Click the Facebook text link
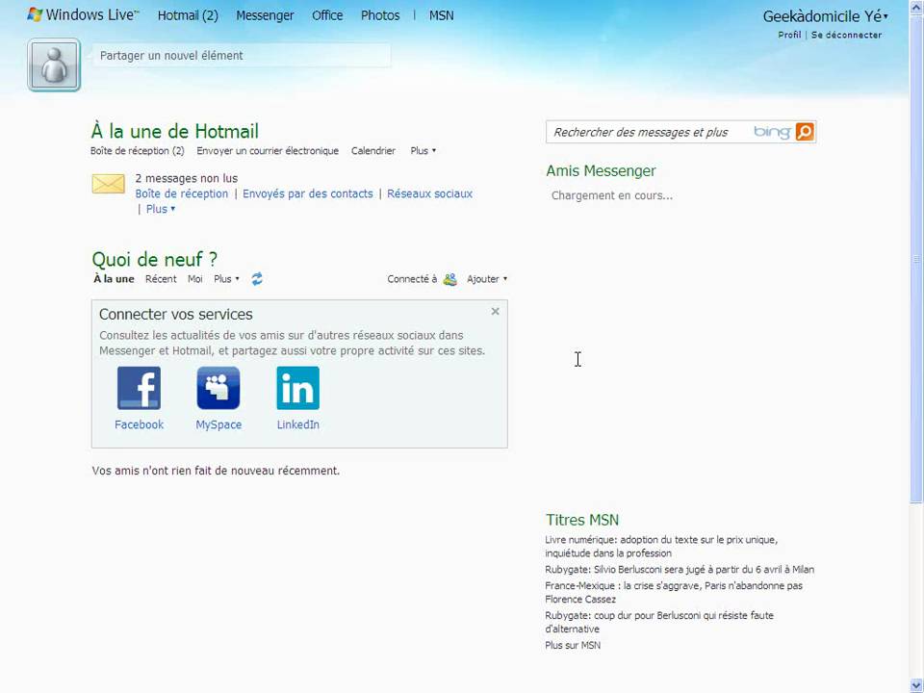Image resolution: width=924 pixels, height=693 pixels. [139, 424]
